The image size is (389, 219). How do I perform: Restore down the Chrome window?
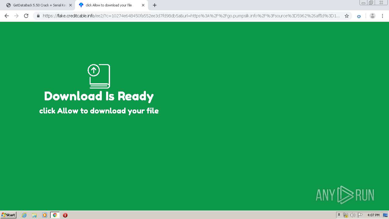(371, 2)
